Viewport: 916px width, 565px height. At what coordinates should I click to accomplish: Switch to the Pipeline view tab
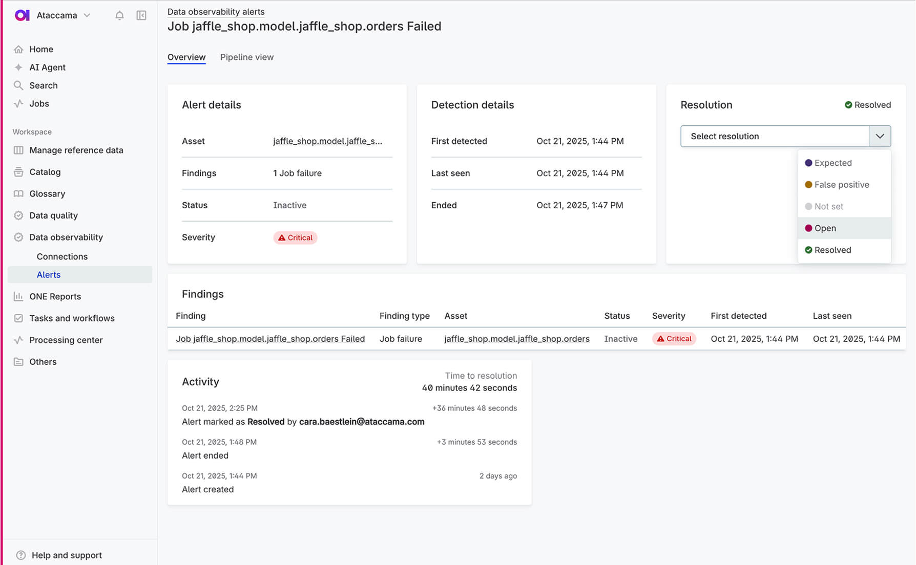(x=247, y=57)
